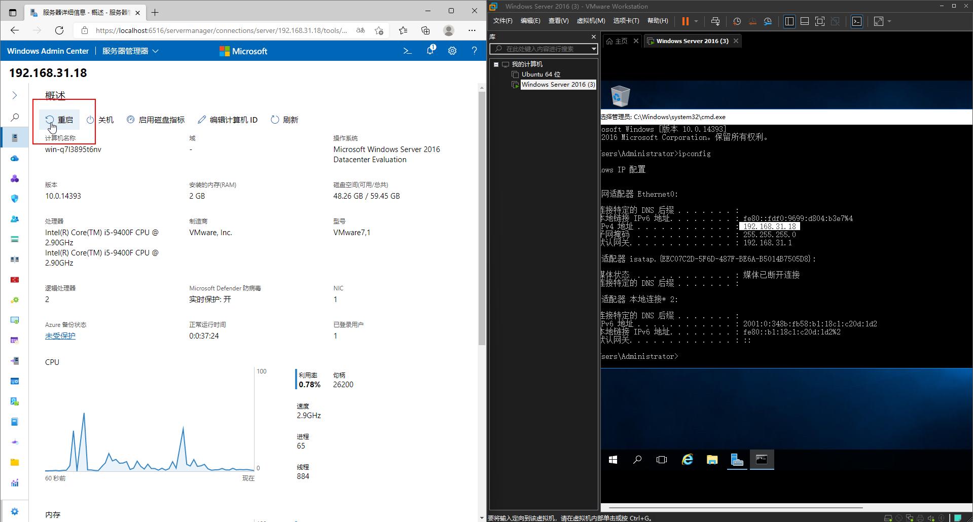Open VMware 虚拟机(M) menu
This screenshot has width=973, height=522.
coord(591,21)
